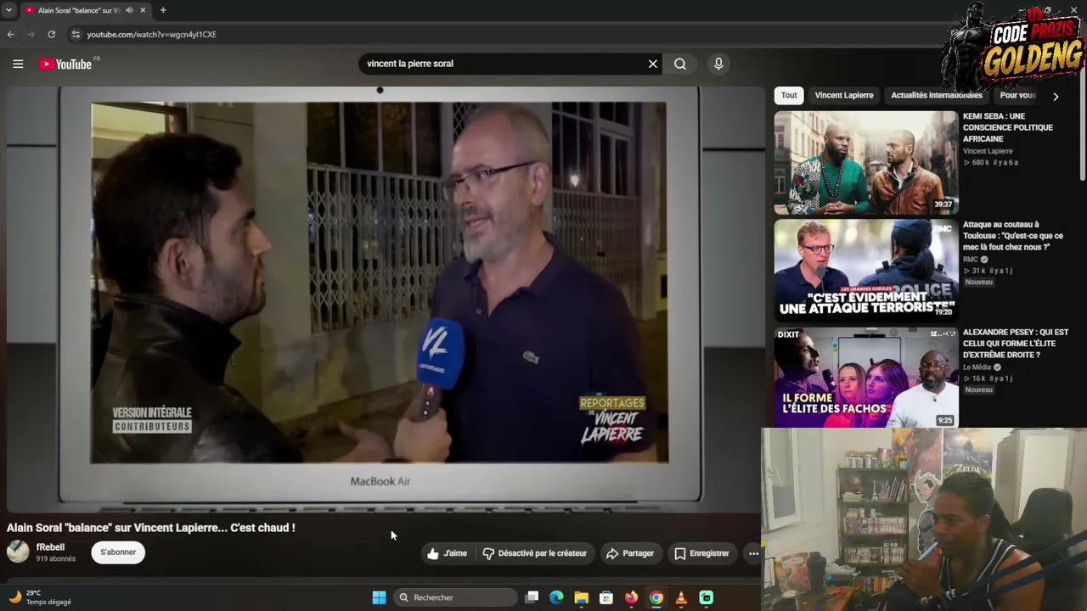Open site information icon in address bar
The height and width of the screenshot is (611, 1087).
click(x=76, y=34)
